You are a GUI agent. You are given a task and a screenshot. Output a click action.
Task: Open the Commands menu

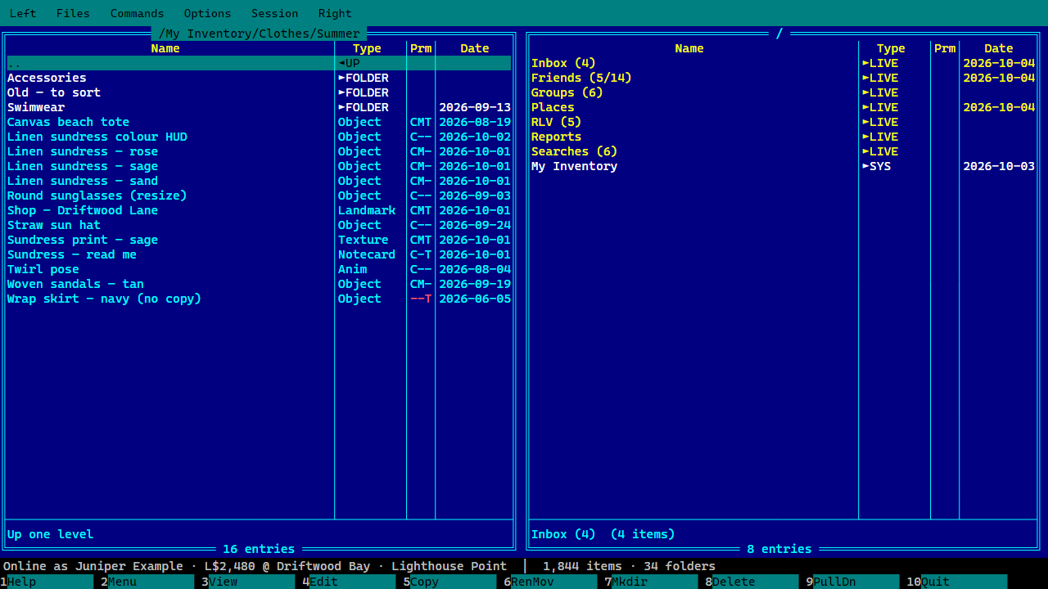(137, 13)
